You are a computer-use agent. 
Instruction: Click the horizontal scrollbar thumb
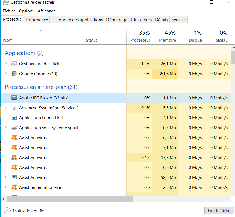(70, 199)
